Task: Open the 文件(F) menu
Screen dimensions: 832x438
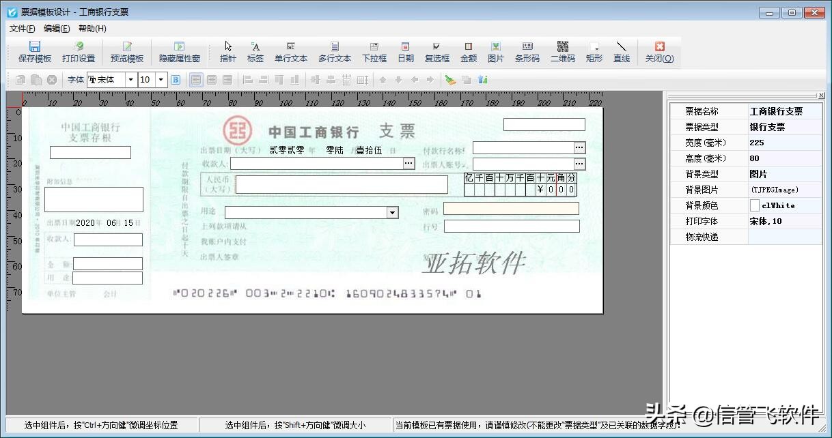Action: [22, 29]
